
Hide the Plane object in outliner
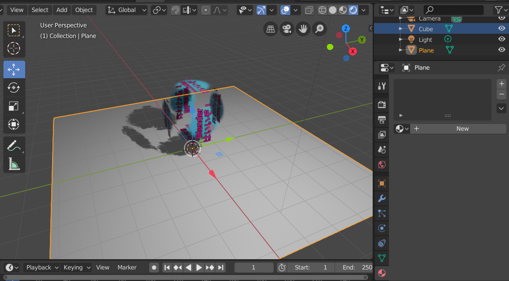(x=502, y=50)
